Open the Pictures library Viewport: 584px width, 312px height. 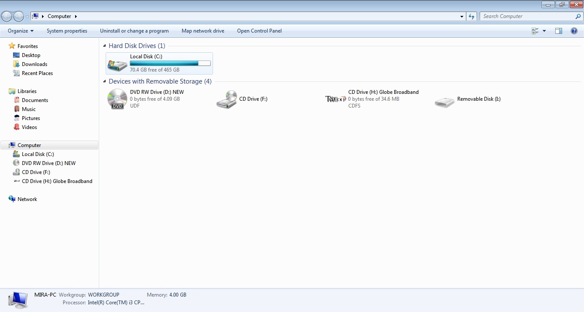(x=31, y=118)
